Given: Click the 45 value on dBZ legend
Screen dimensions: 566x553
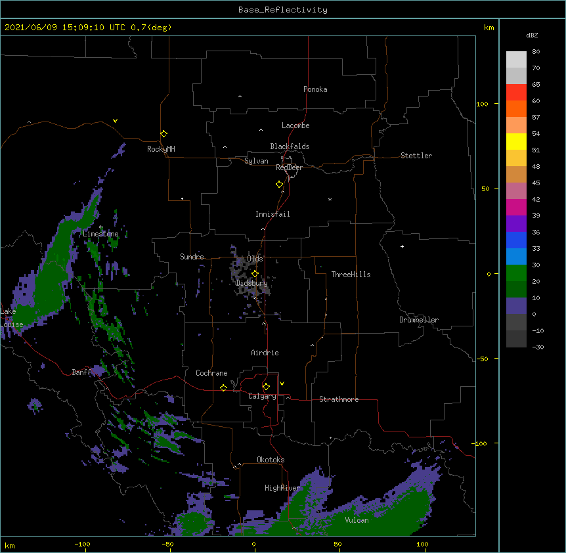Looking at the screenshot, I should click(x=536, y=183).
